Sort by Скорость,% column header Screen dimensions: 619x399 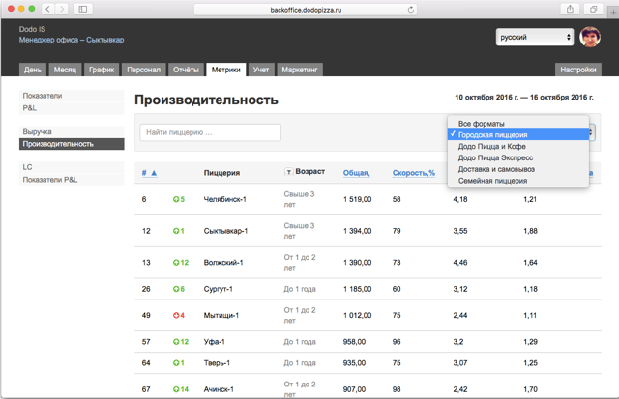414,173
